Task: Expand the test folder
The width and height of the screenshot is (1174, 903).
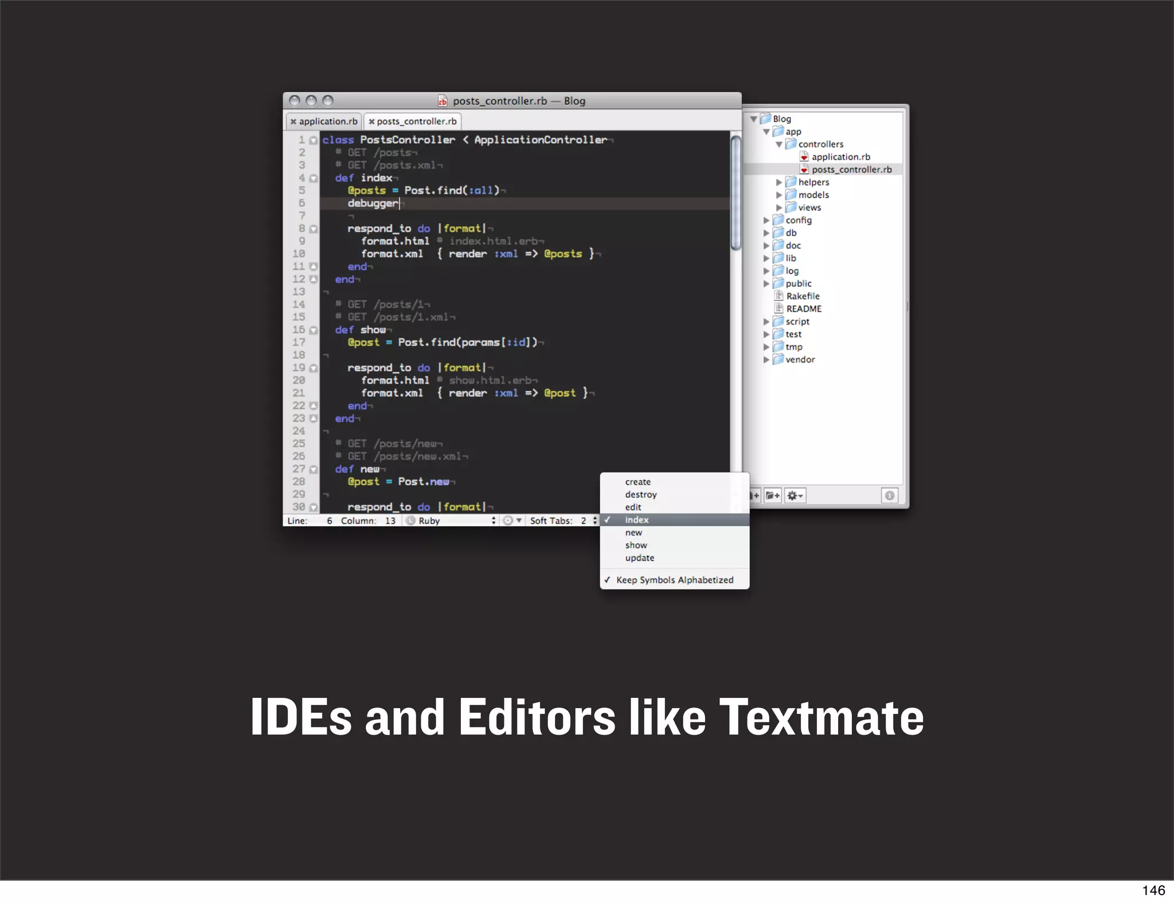Action: (766, 334)
